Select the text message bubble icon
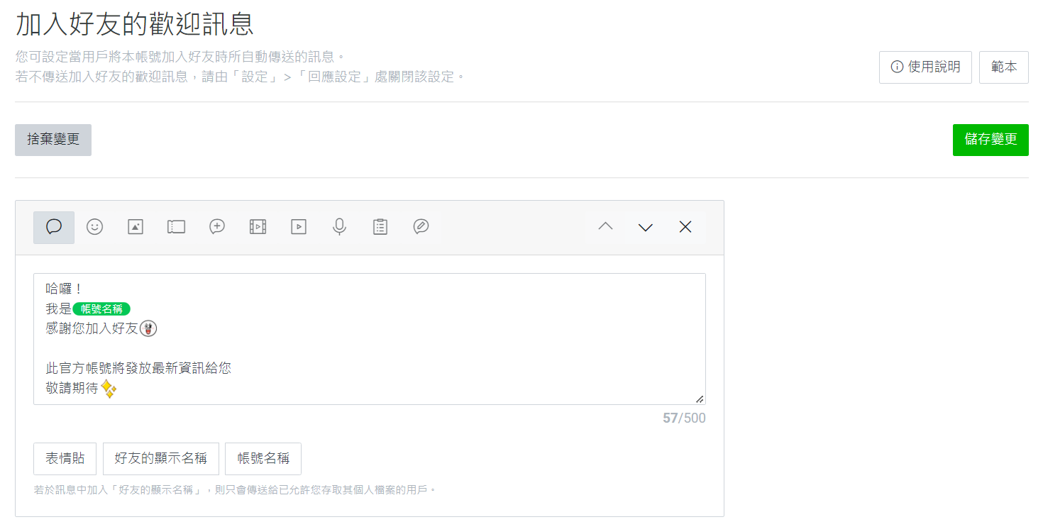The image size is (1043, 522). (53, 226)
